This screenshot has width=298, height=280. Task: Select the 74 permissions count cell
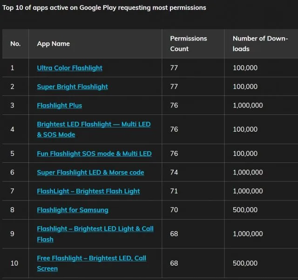click(x=174, y=172)
